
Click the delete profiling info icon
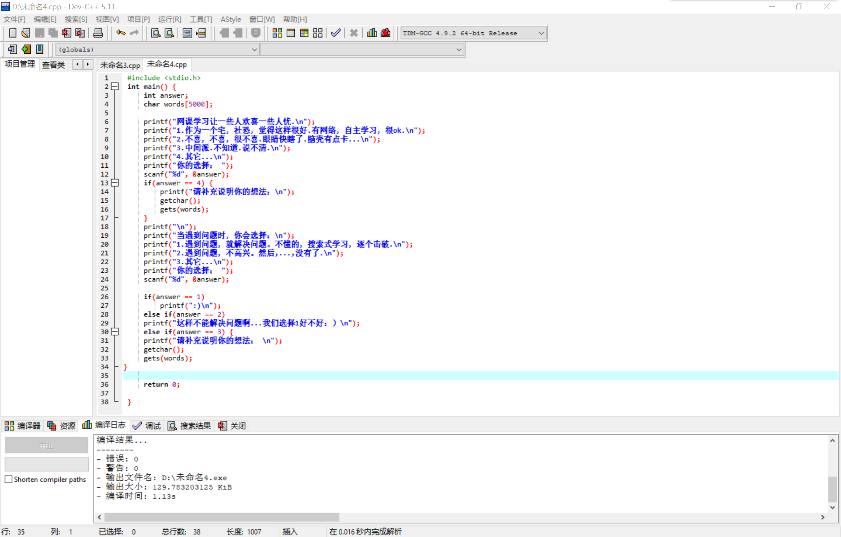[x=385, y=33]
